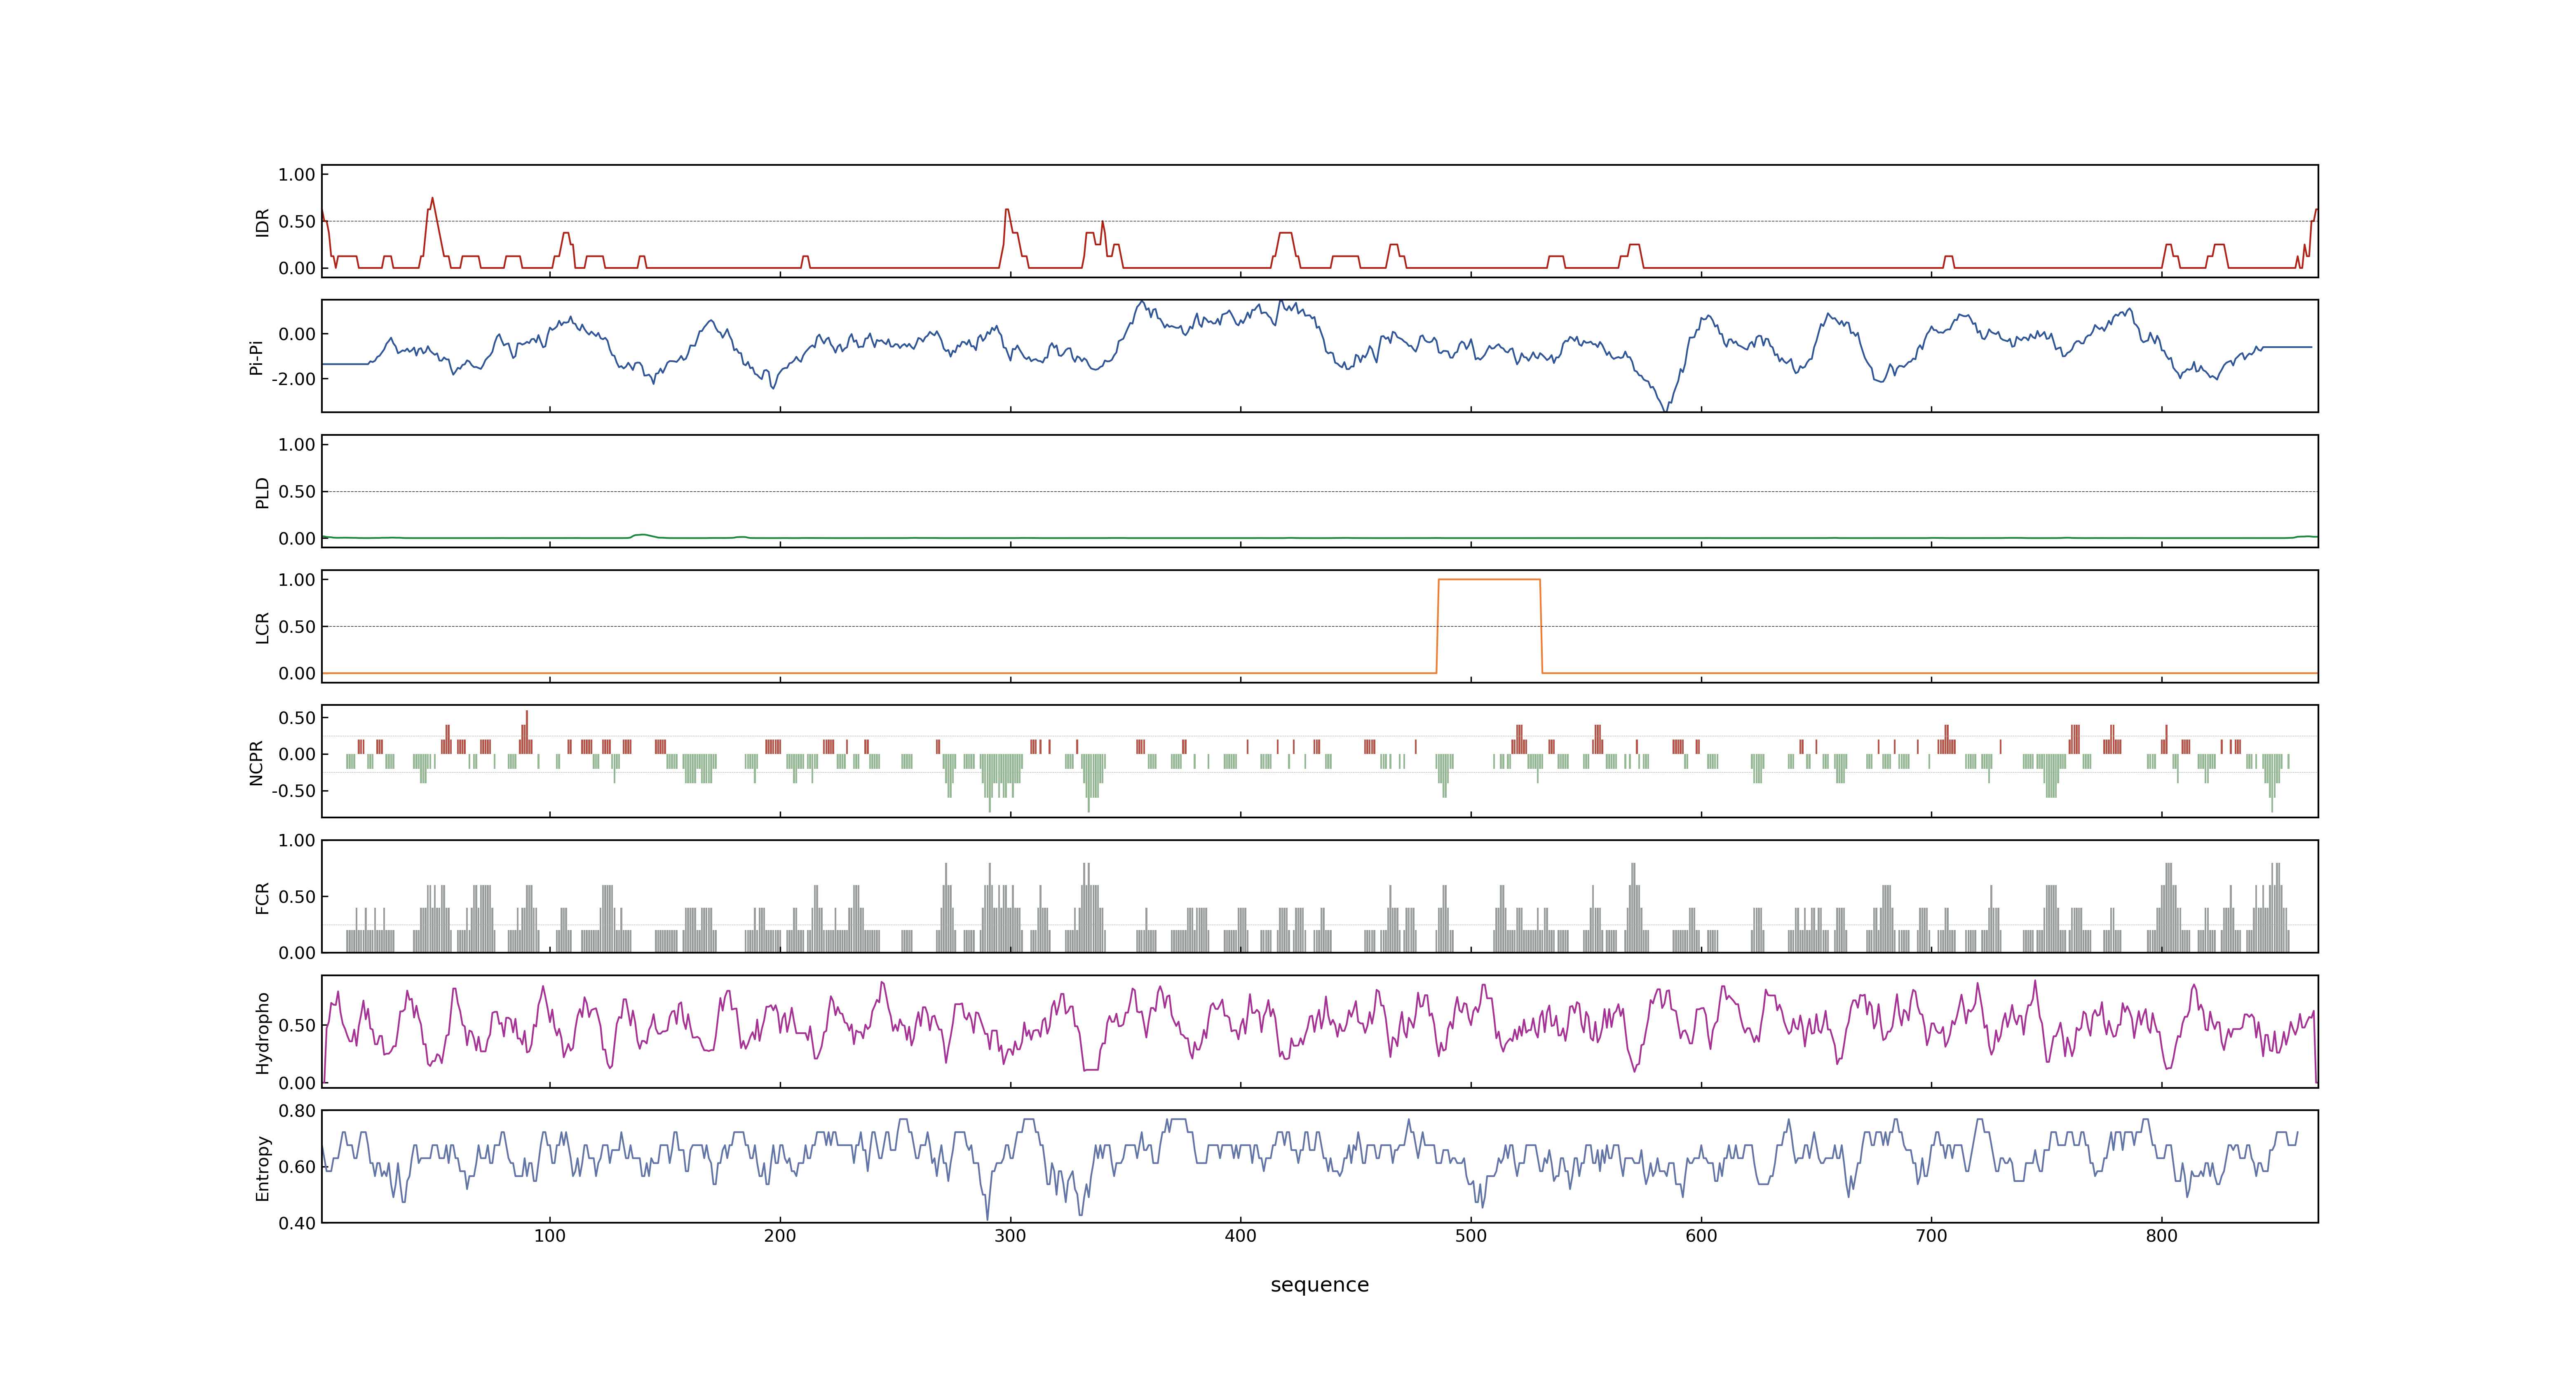The height and width of the screenshot is (1374, 2576).
Task: Click x-axis tick label '500'
Action: (1471, 1236)
